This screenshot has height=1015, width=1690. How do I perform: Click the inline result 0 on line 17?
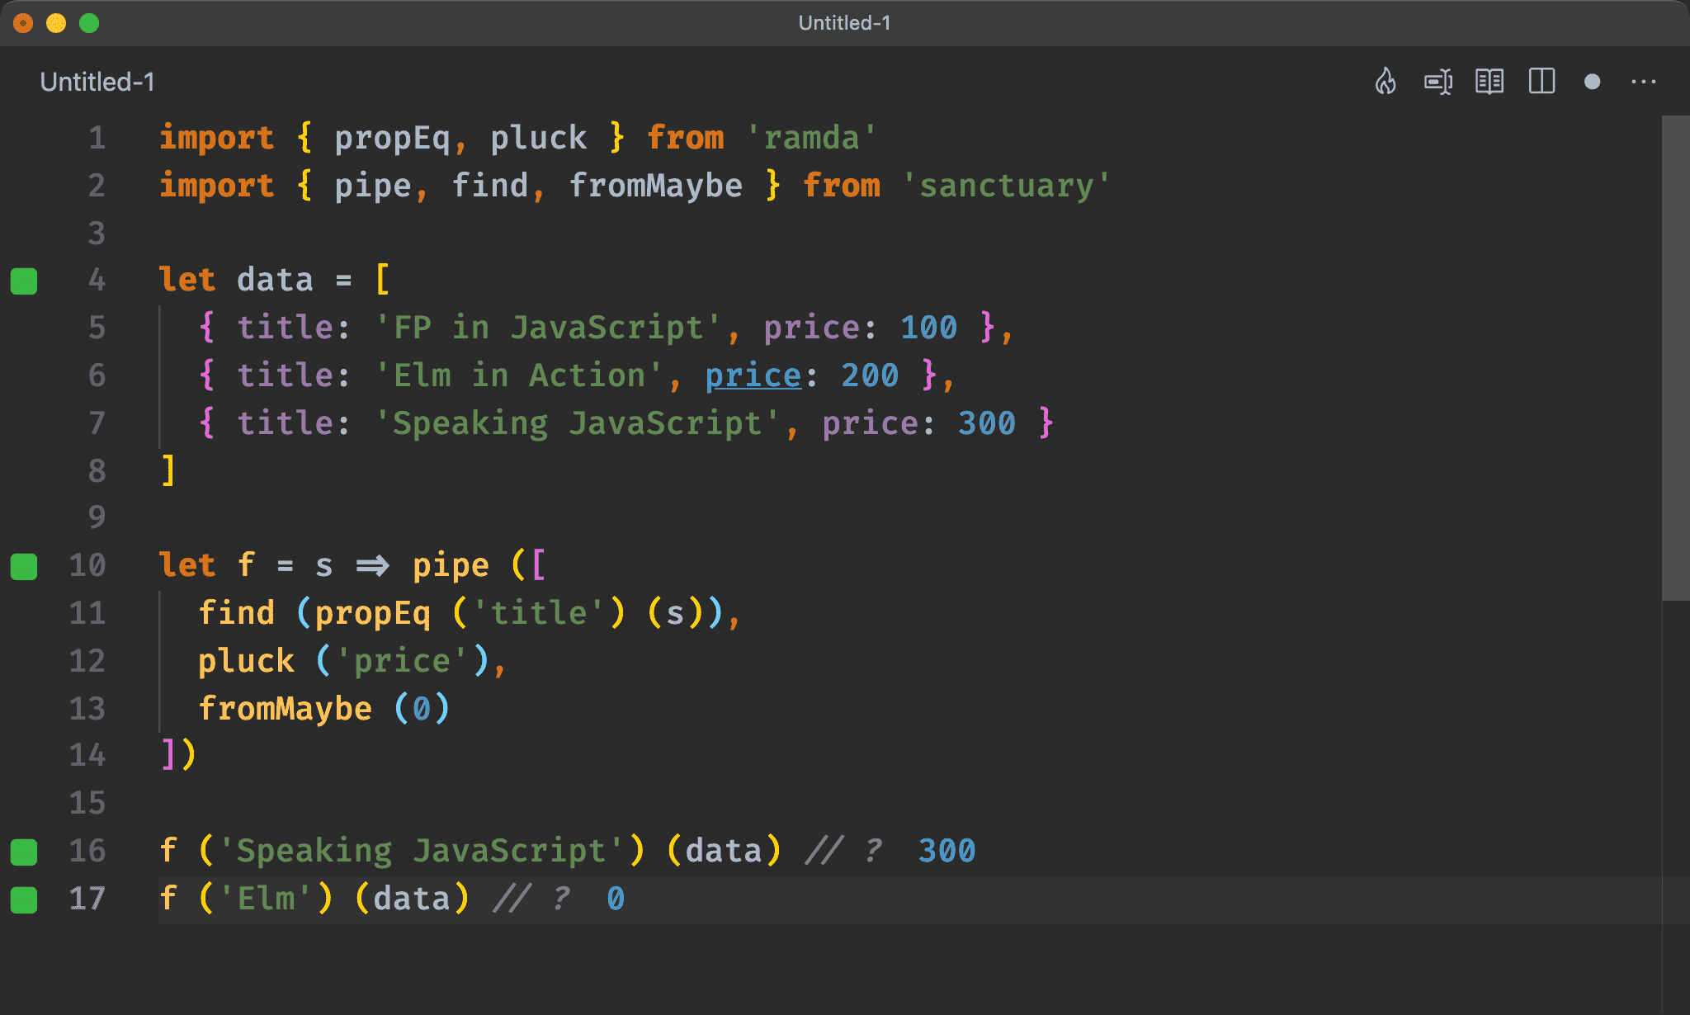(x=616, y=899)
